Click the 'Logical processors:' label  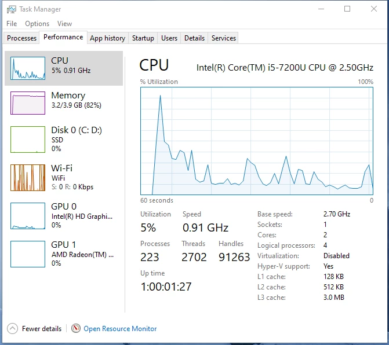click(x=286, y=245)
